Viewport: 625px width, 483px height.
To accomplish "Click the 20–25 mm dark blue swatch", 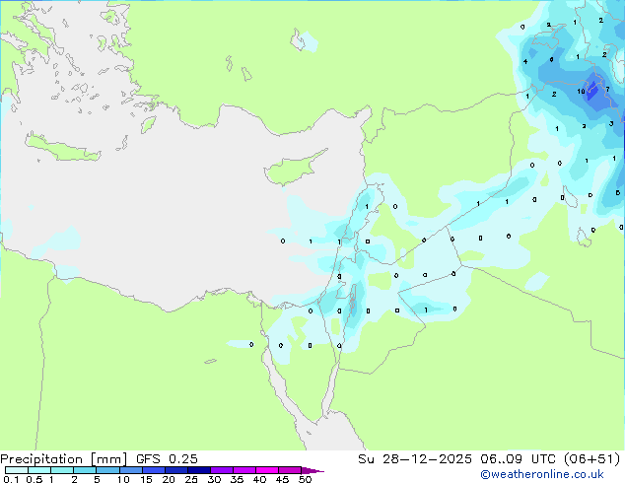I will click(176, 470).
